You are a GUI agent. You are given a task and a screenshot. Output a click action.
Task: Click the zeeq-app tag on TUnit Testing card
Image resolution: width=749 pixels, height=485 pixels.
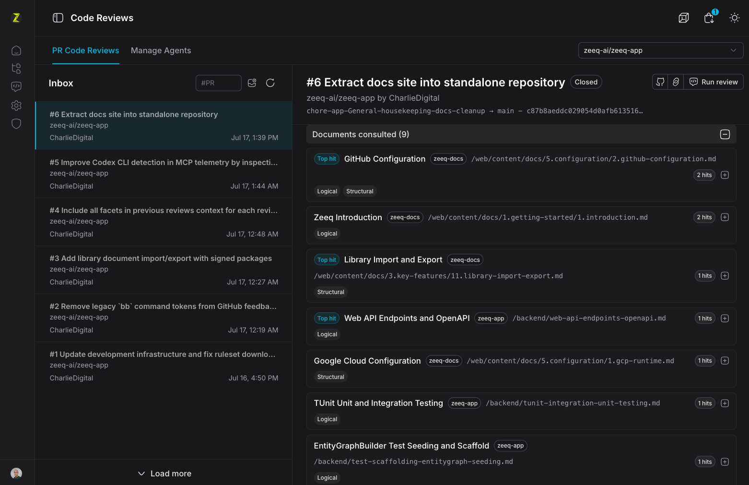point(464,403)
